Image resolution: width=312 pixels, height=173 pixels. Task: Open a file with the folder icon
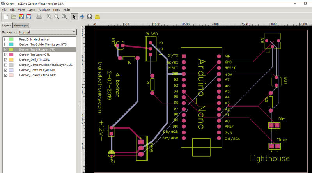coord(13,17)
